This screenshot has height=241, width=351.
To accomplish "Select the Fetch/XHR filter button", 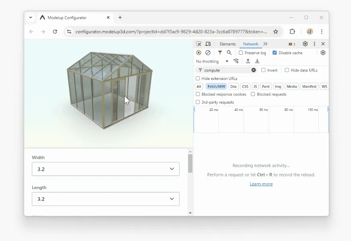I will click(216, 86).
